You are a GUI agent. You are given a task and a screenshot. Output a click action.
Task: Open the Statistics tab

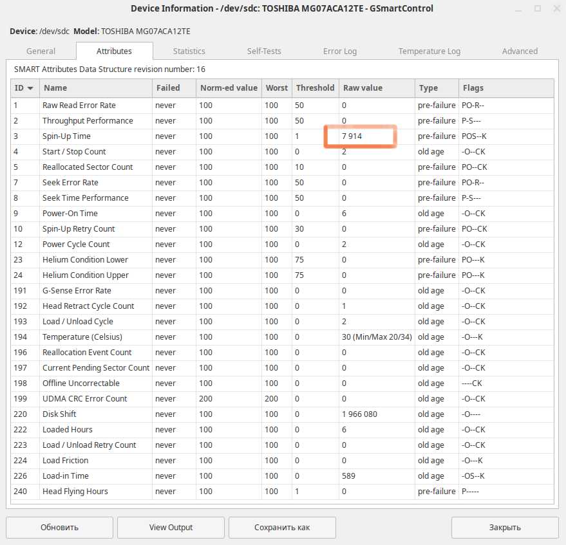point(189,51)
